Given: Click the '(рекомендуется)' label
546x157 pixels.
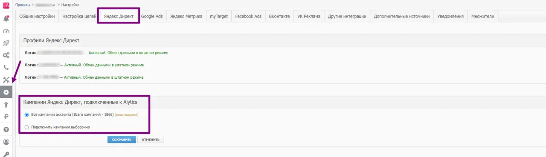Looking at the screenshot, I should tap(127, 115).
